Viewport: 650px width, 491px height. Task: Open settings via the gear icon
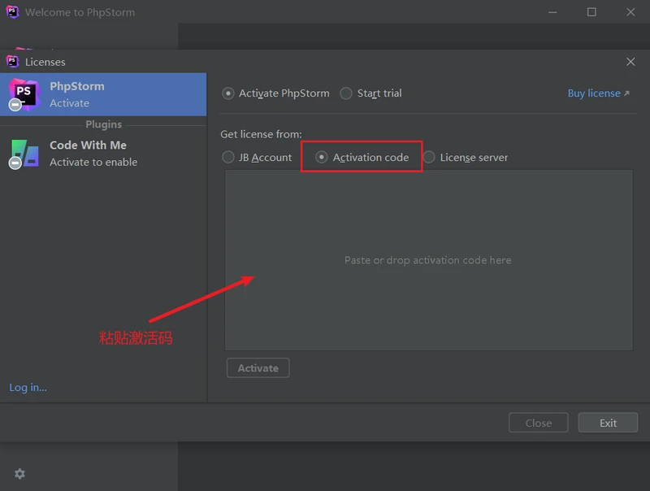(19, 474)
